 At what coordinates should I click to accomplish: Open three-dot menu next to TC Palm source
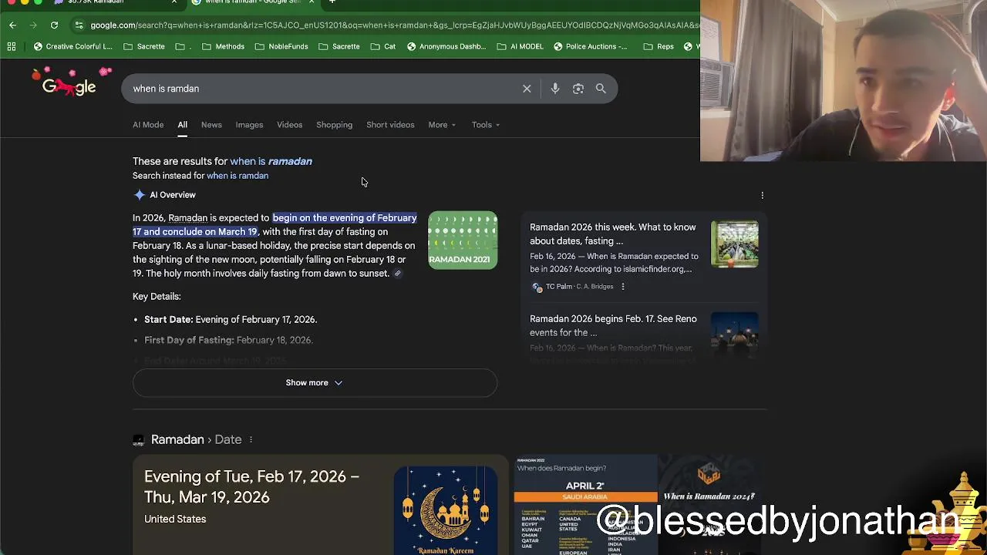pos(623,287)
